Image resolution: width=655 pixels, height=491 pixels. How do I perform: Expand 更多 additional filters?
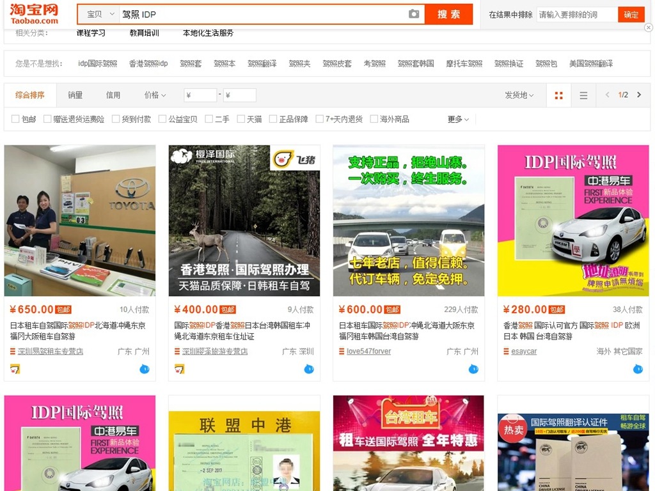point(458,120)
